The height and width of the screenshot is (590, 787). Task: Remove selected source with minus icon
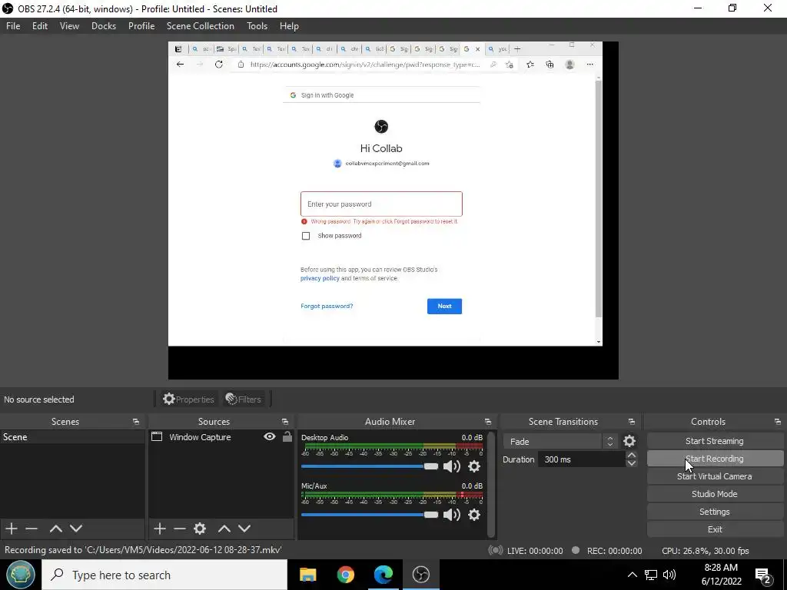pyautogui.click(x=180, y=529)
